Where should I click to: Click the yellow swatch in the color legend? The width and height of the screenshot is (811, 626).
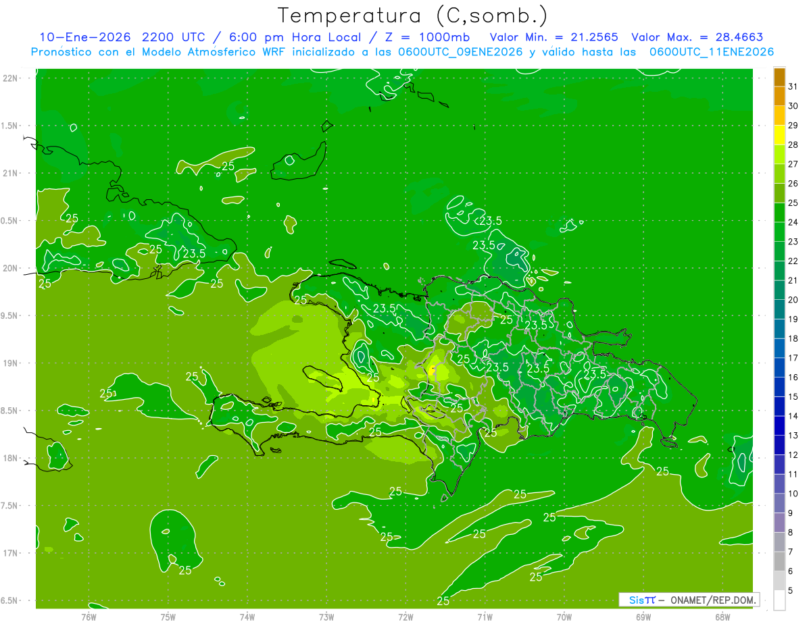pyautogui.click(x=779, y=135)
